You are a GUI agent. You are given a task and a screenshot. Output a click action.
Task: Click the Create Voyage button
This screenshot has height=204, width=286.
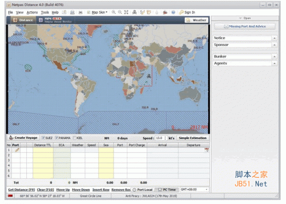(x=23, y=138)
